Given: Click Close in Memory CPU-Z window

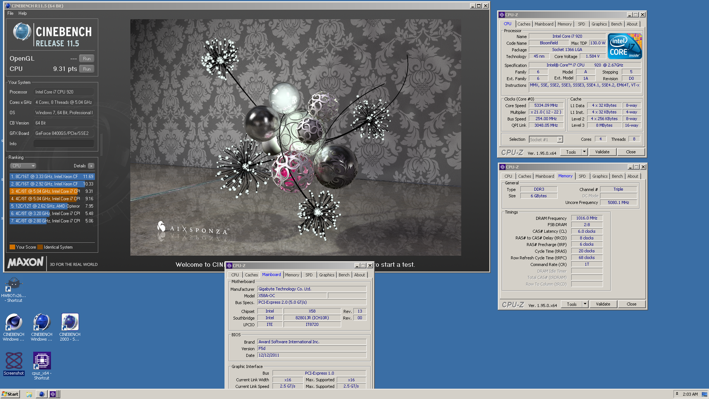Looking at the screenshot, I should [x=631, y=304].
